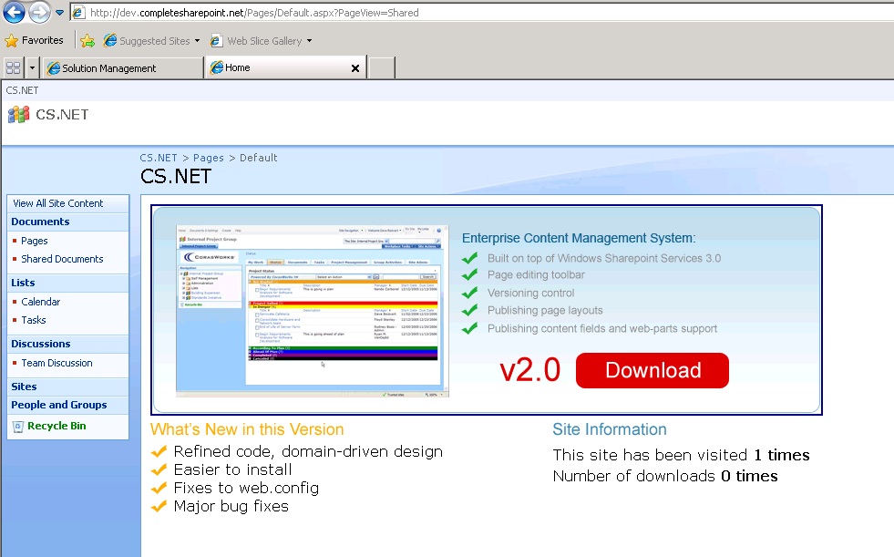Click the Add to Favorites bar icon
The image size is (894, 557).
pos(87,41)
